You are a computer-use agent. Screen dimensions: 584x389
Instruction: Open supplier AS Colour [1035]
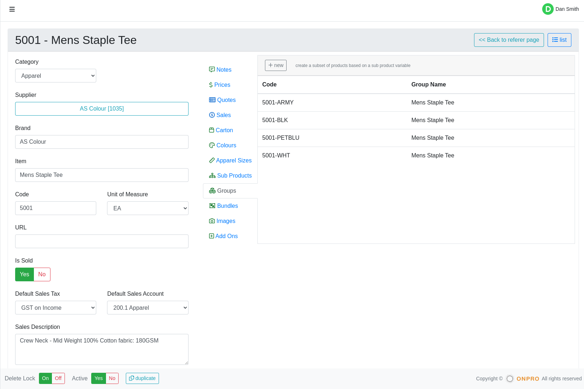tap(102, 109)
